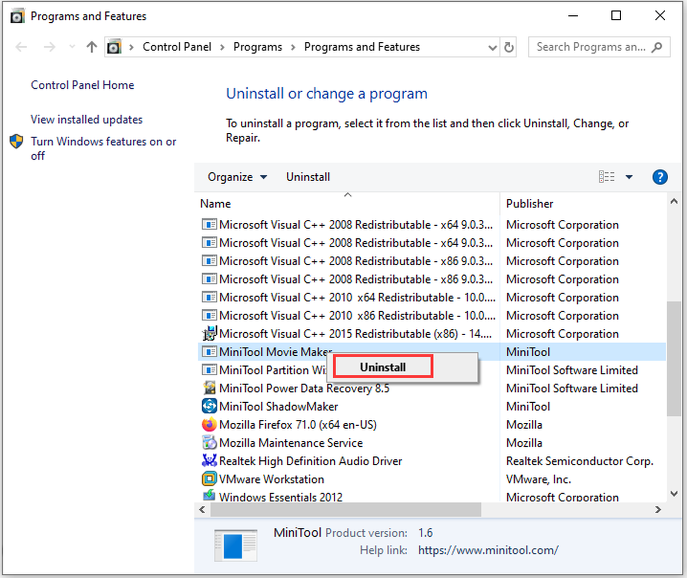
Task: Click the blue Help question icon
Action: coord(660,177)
